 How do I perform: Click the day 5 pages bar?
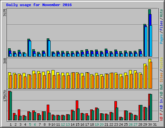30,49
